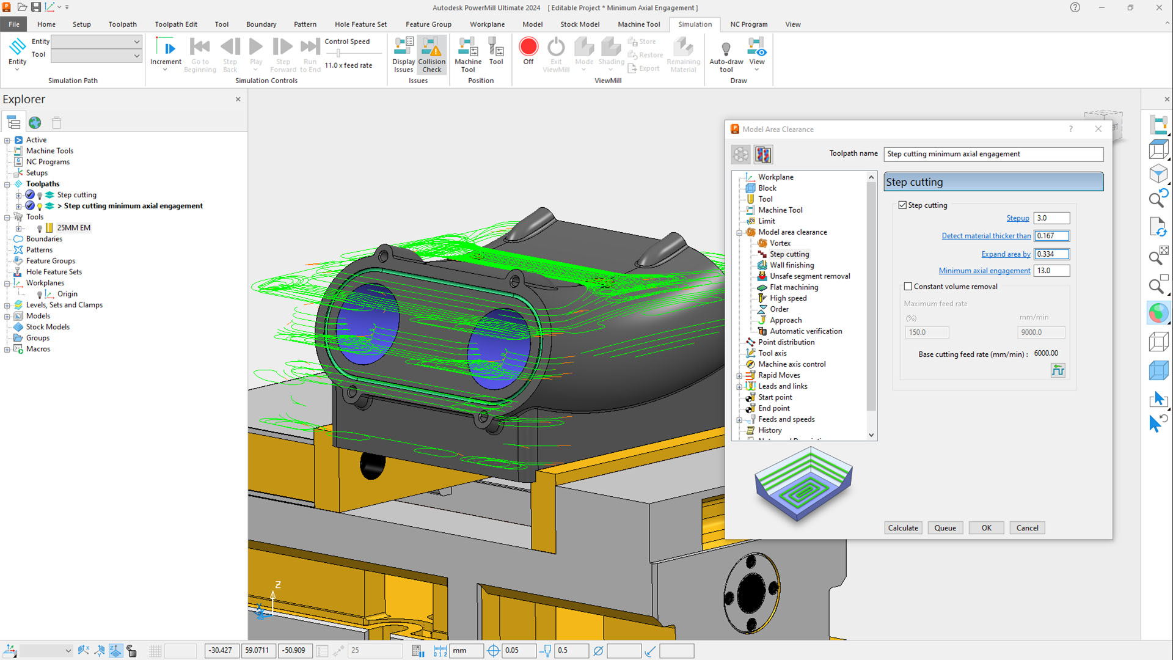Select the Vortex strategy page
Viewport: 1173px width, 660px height.
click(x=780, y=243)
